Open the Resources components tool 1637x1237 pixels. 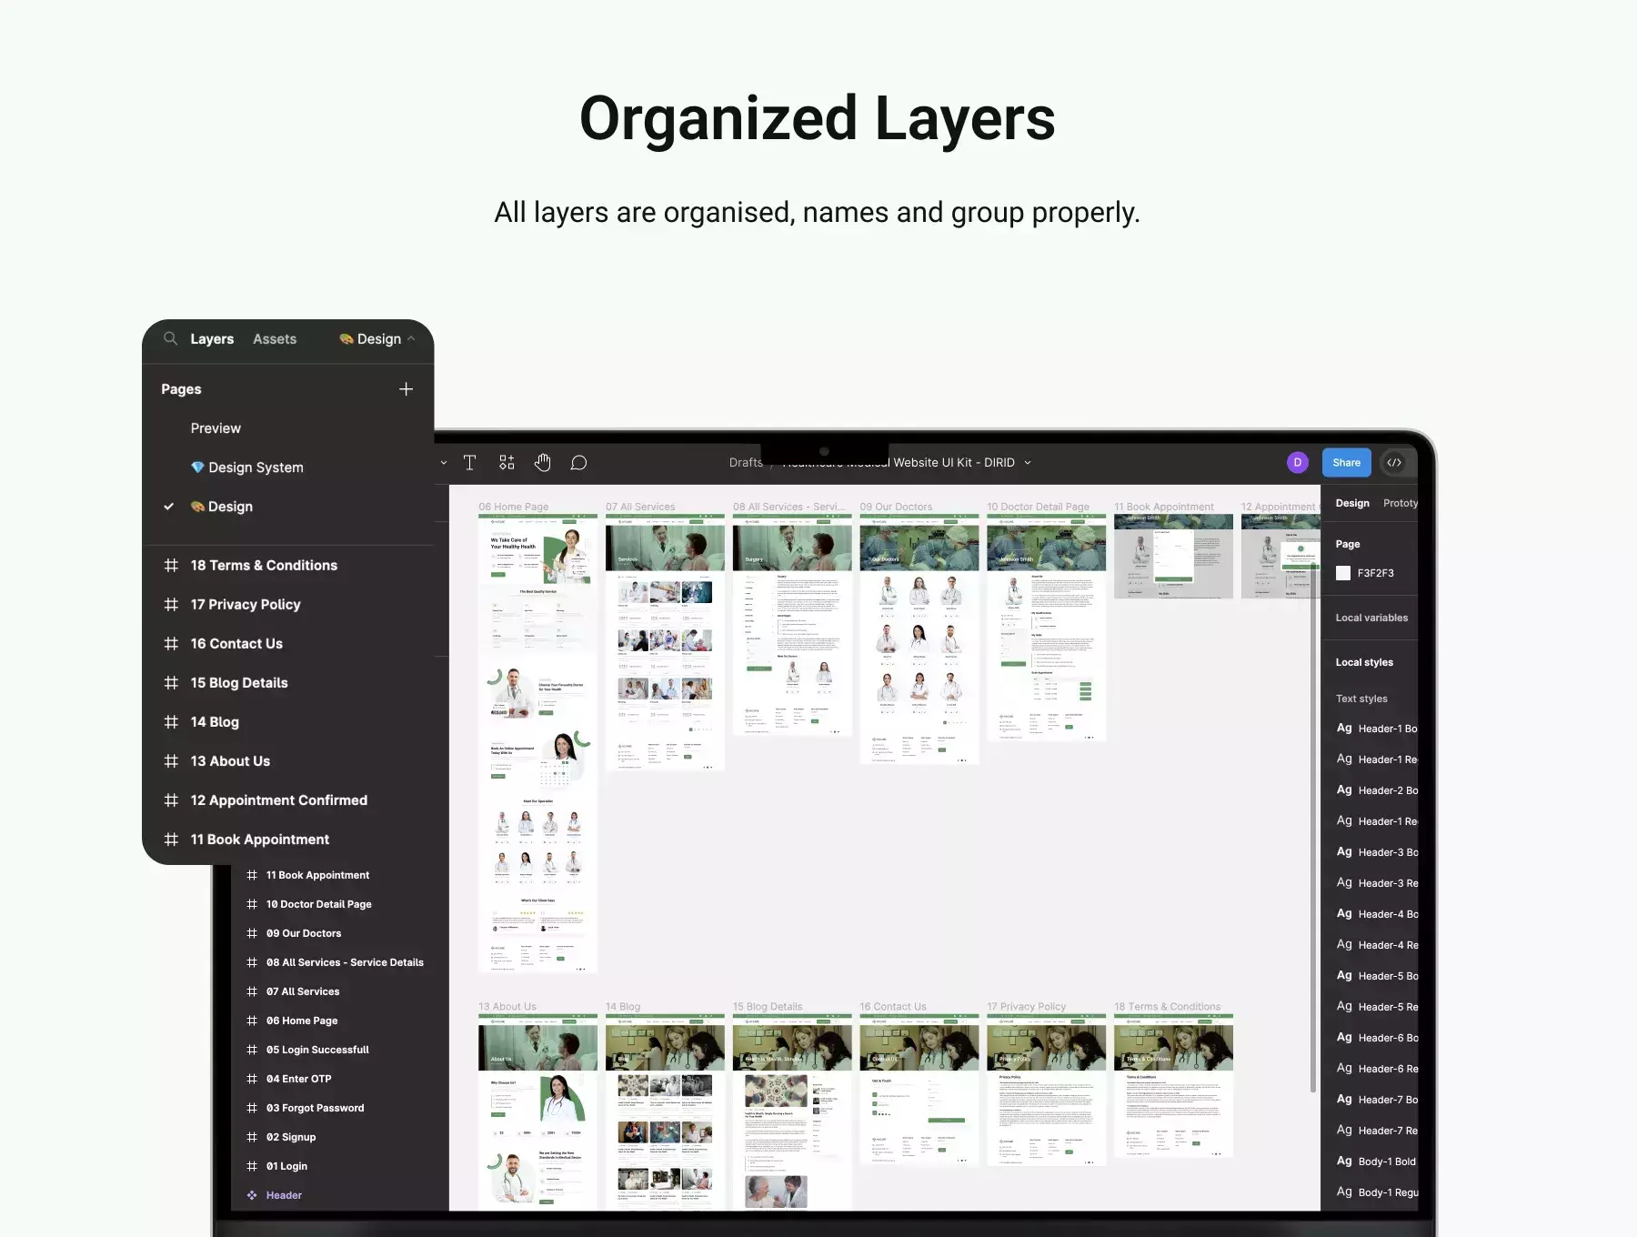[x=507, y=463]
